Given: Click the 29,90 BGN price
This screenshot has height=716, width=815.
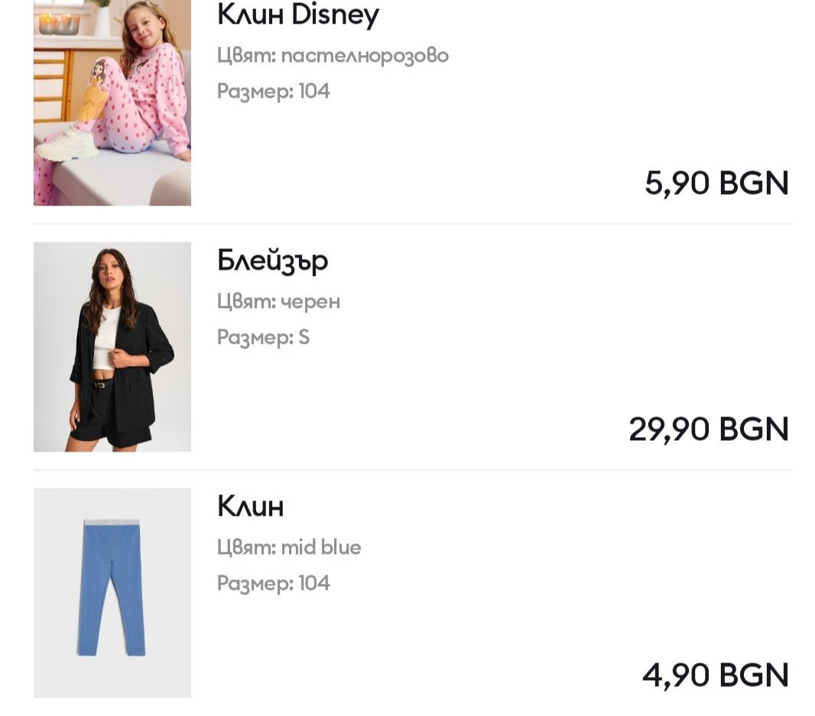Looking at the screenshot, I should (x=708, y=429).
